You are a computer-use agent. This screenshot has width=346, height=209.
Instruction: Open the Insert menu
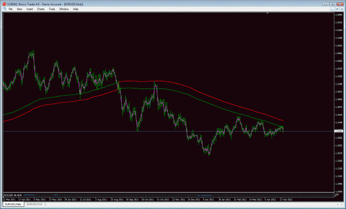[x=29, y=9]
